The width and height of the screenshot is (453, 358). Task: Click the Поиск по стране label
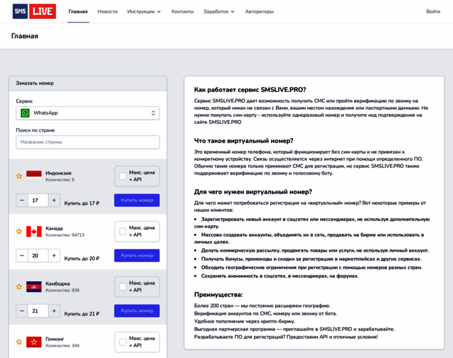(x=35, y=130)
